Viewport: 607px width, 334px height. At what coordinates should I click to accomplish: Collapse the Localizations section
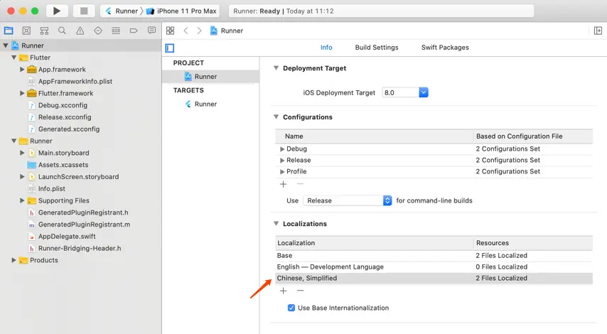[x=276, y=224]
